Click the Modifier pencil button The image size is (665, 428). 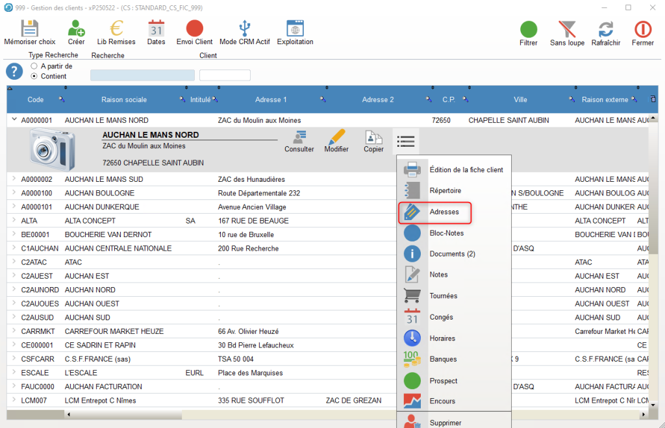click(x=336, y=141)
